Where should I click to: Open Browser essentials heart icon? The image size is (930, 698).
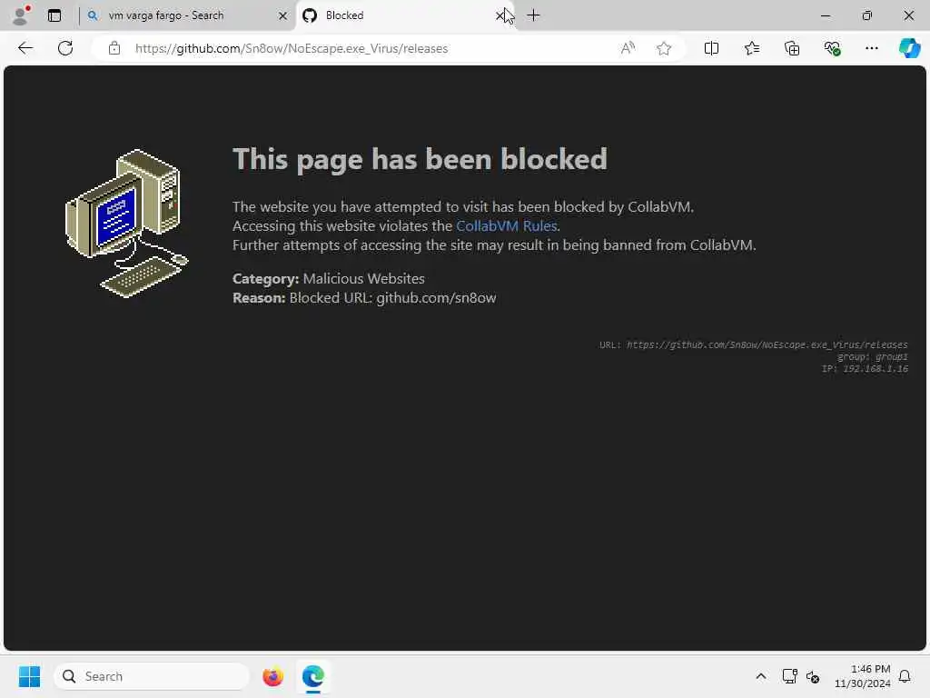(x=832, y=48)
